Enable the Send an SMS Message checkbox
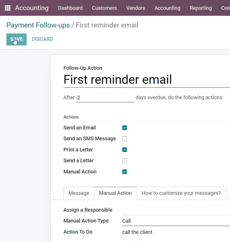Viewport: 230px width, 242px height. point(125,139)
